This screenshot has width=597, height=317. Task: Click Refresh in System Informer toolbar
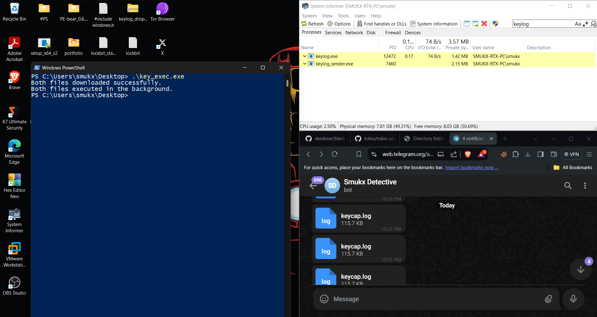(312, 24)
